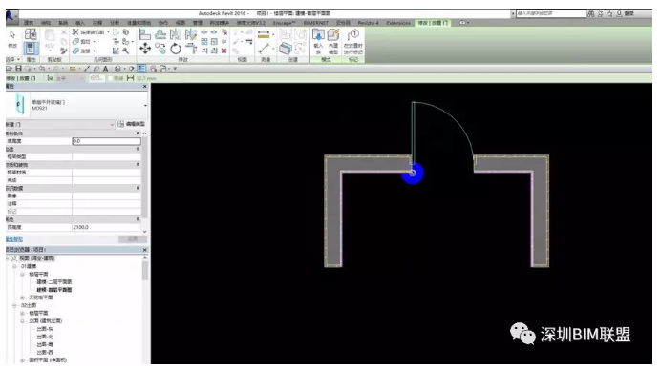Open the 属性帮助 link
661x369 pixels.
pyautogui.click(x=14, y=239)
